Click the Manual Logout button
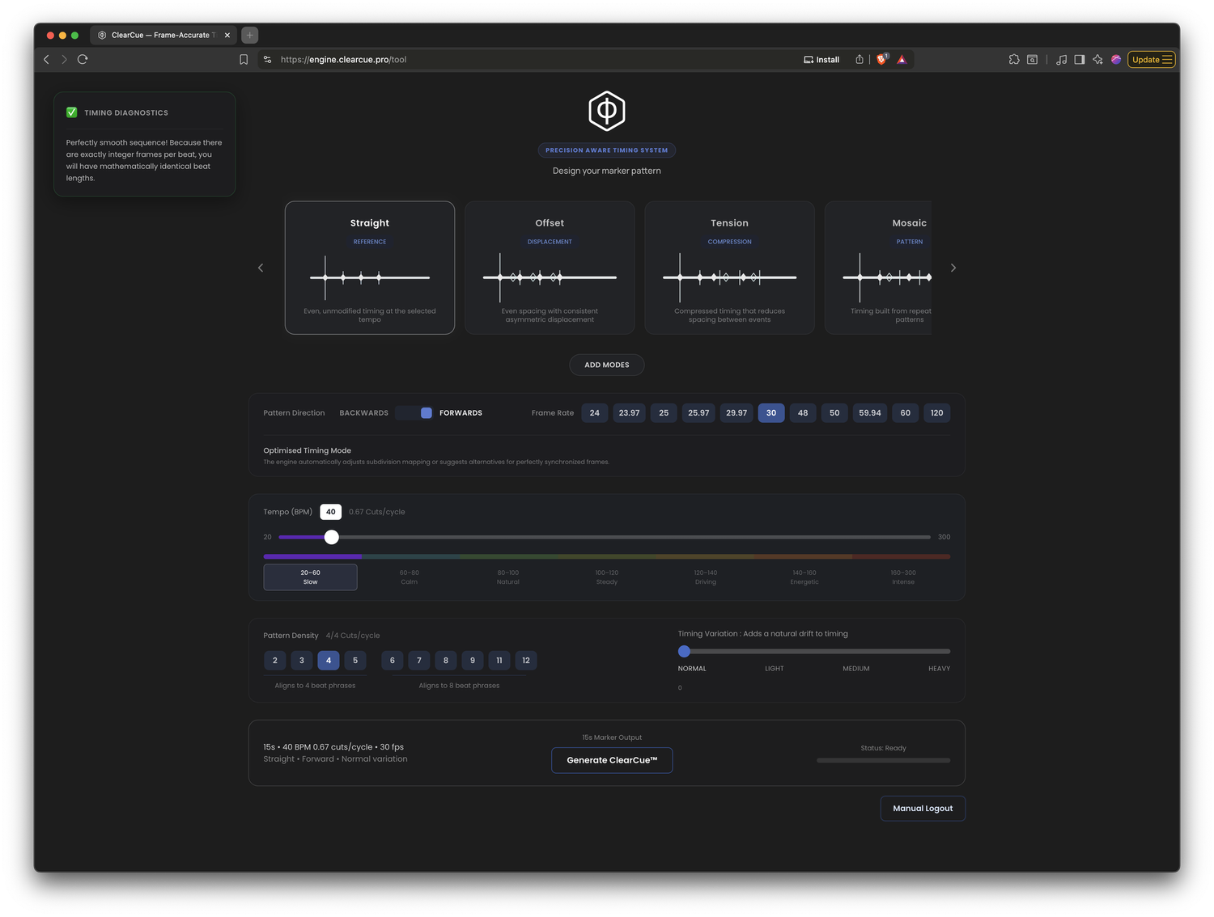Image resolution: width=1214 pixels, height=917 pixels. 923,809
